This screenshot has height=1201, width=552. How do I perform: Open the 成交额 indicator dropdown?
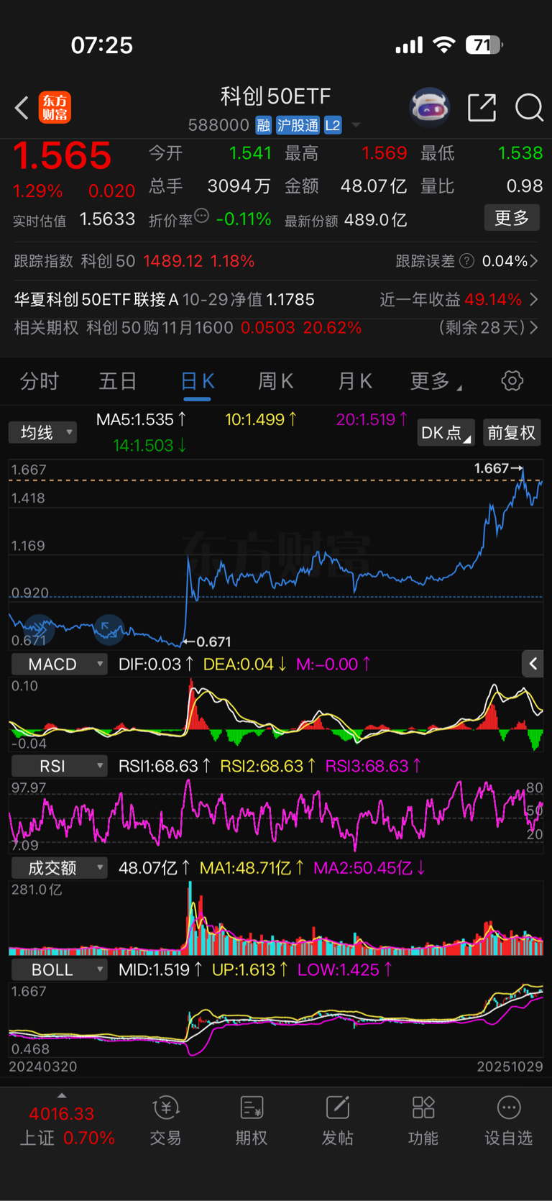tap(60, 868)
